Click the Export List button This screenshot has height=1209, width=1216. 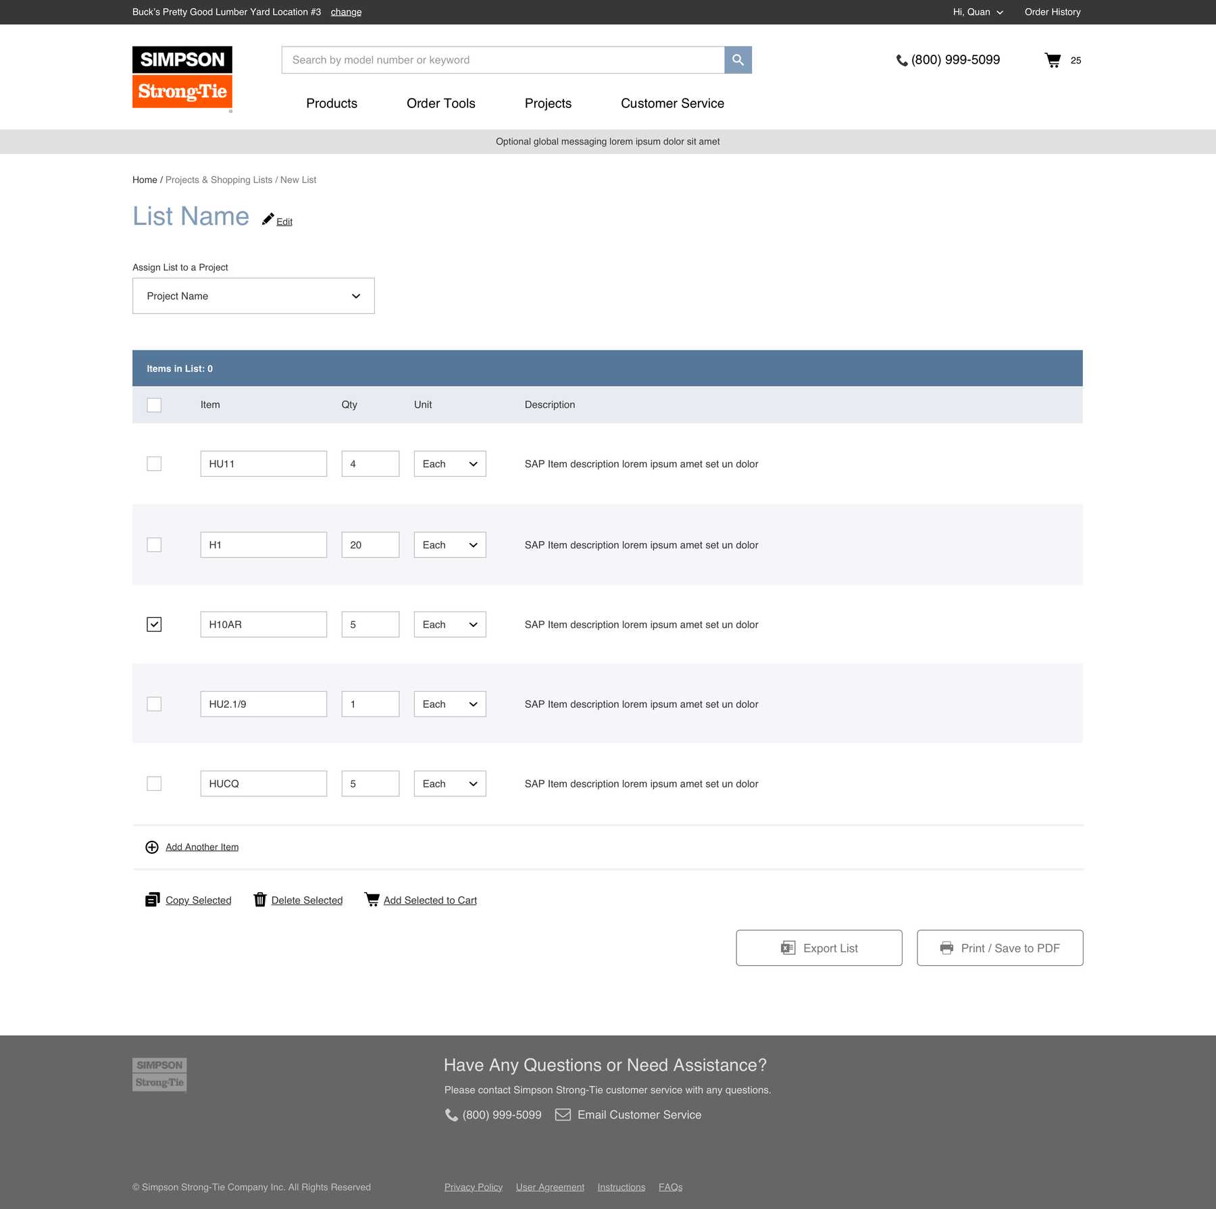[x=819, y=948]
